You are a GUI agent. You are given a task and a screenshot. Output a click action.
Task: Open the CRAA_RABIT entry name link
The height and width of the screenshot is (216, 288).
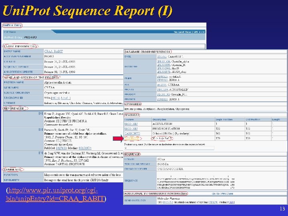tap(54, 52)
